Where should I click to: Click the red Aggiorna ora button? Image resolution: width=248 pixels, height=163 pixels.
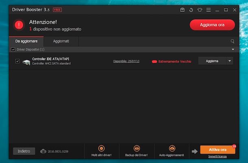tap(212, 25)
